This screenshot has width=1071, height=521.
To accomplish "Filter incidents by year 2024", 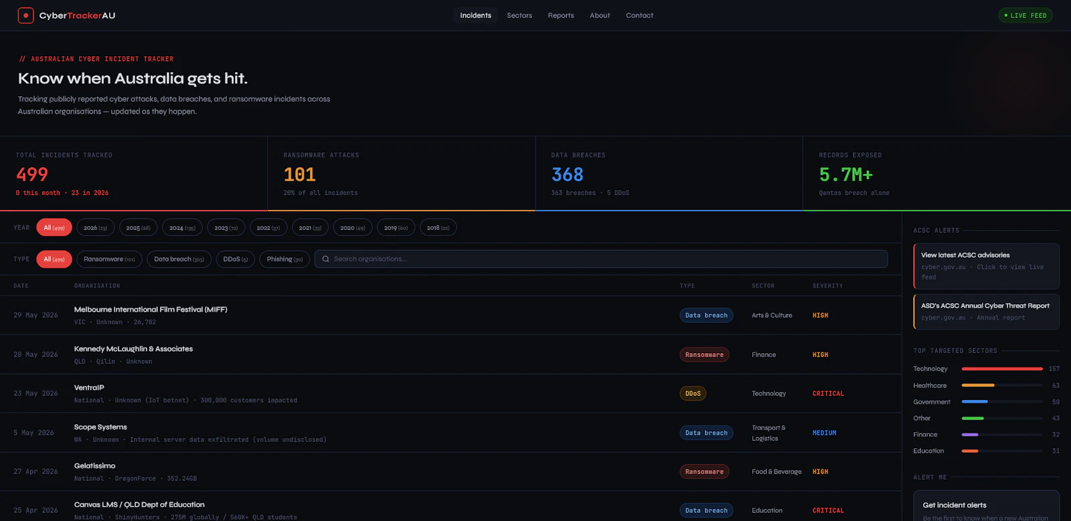I will point(182,228).
